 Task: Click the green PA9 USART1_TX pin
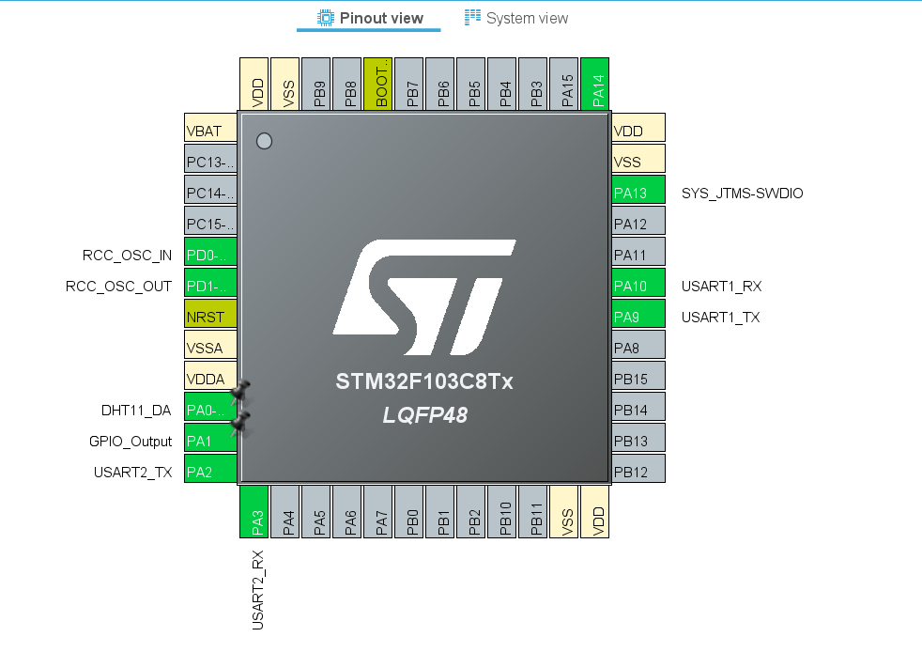point(638,314)
